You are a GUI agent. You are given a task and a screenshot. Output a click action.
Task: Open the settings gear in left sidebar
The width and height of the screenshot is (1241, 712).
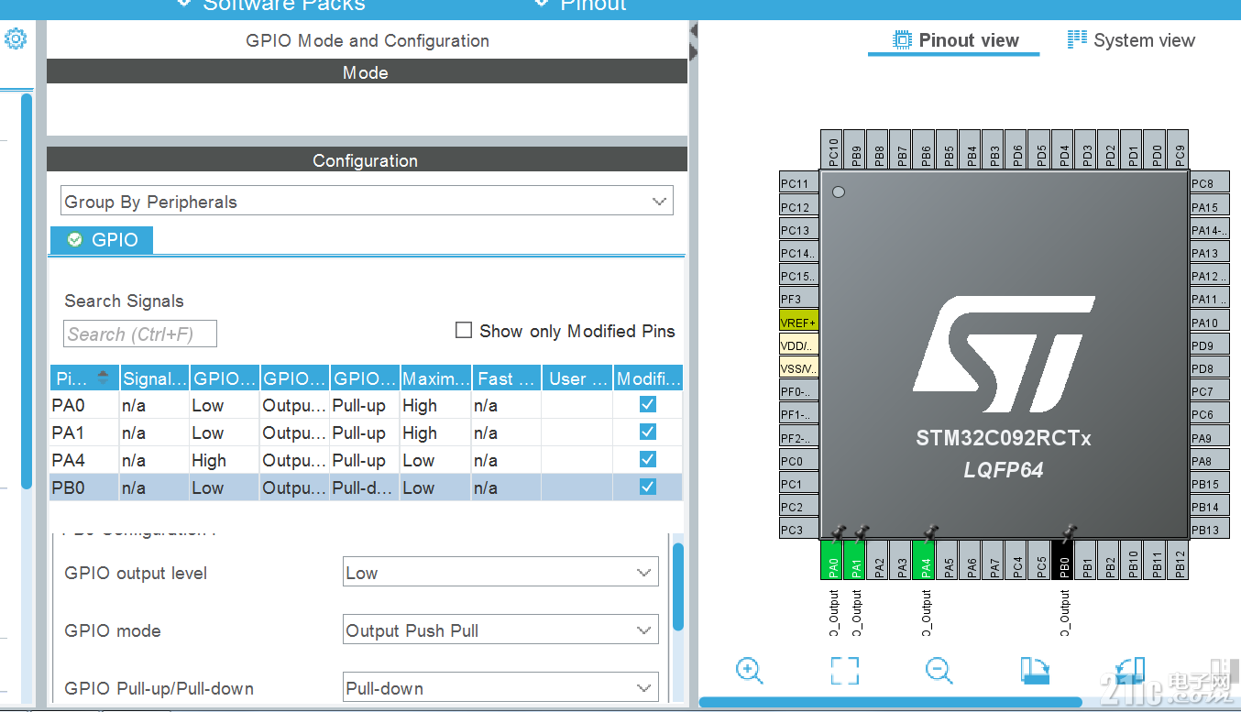click(16, 38)
